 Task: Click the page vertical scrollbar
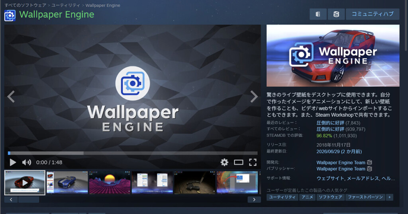406,25
